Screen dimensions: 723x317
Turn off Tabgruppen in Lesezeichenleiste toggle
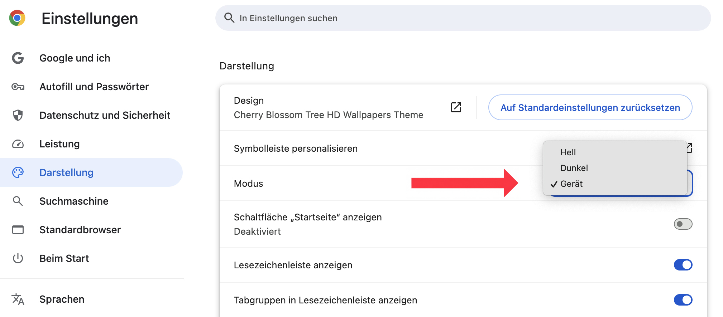683,300
